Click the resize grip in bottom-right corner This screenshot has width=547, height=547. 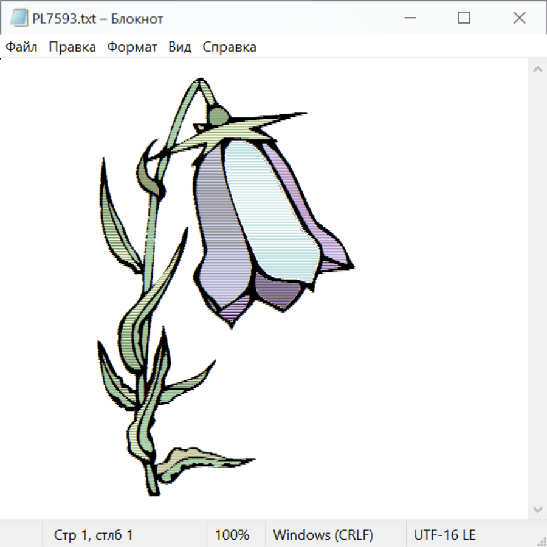(541, 541)
